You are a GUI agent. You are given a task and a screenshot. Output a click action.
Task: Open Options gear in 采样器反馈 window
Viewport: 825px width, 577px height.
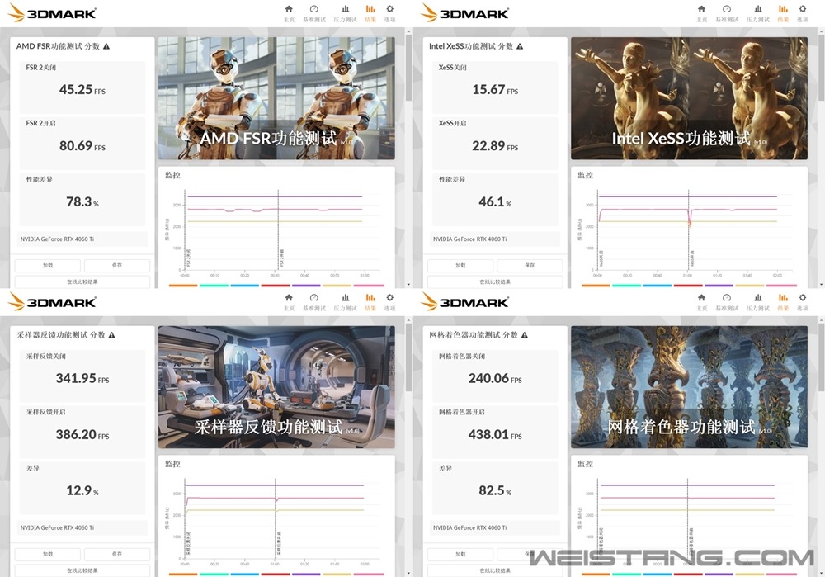click(x=390, y=297)
